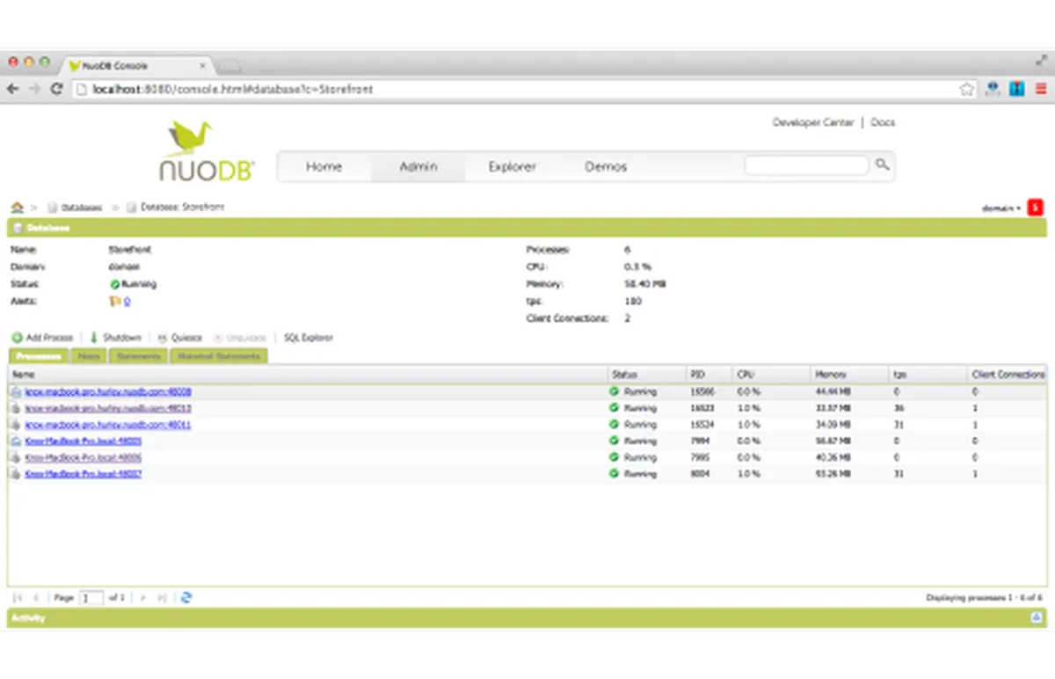Click the tps value 36
Screen dimensions: 1055x679
point(899,409)
